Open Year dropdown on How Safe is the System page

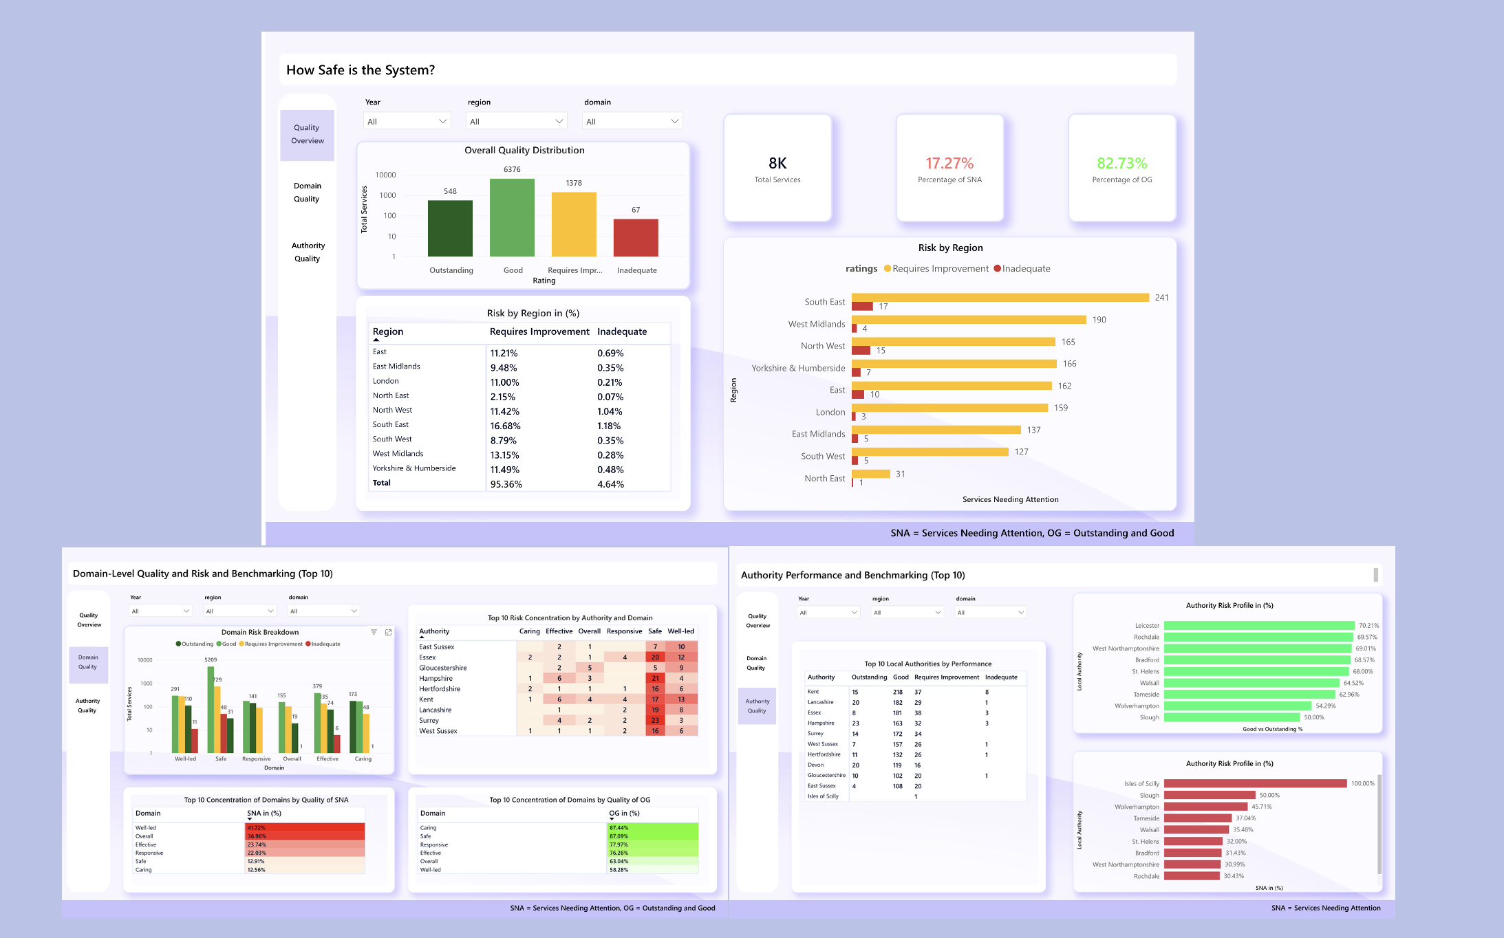point(407,121)
